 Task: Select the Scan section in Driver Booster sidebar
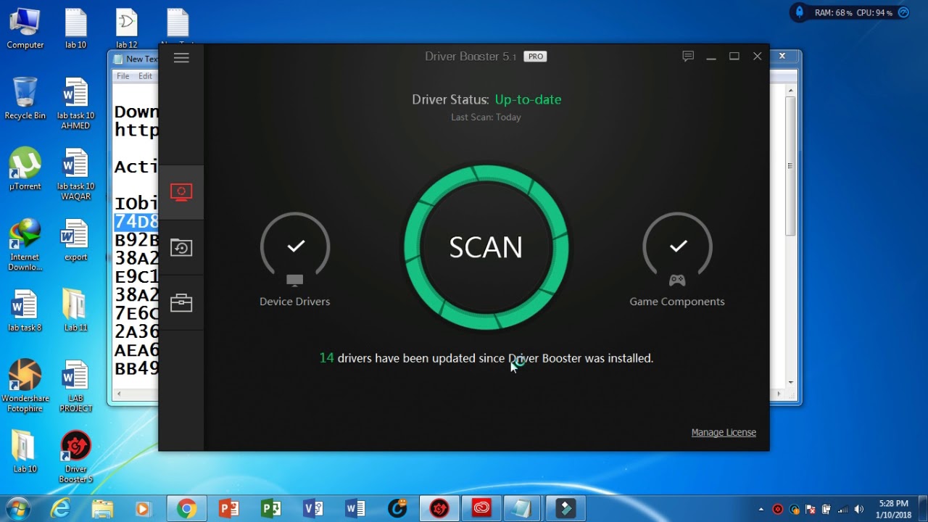click(181, 191)
